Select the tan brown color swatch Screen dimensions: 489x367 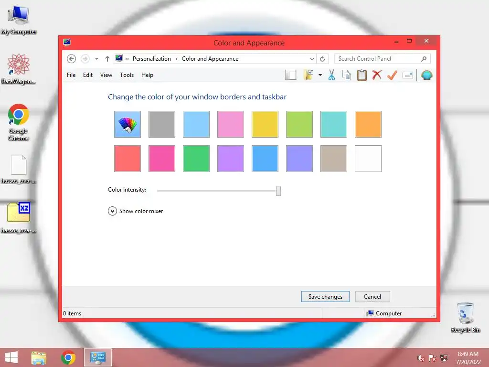(x=334, y=159)
